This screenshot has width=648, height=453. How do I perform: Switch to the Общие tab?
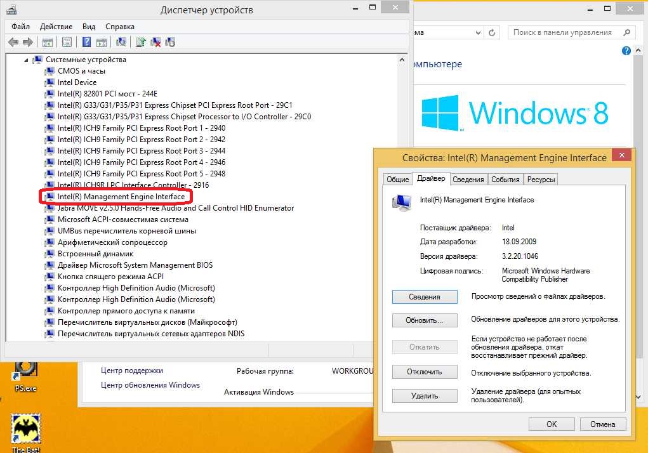397,180
